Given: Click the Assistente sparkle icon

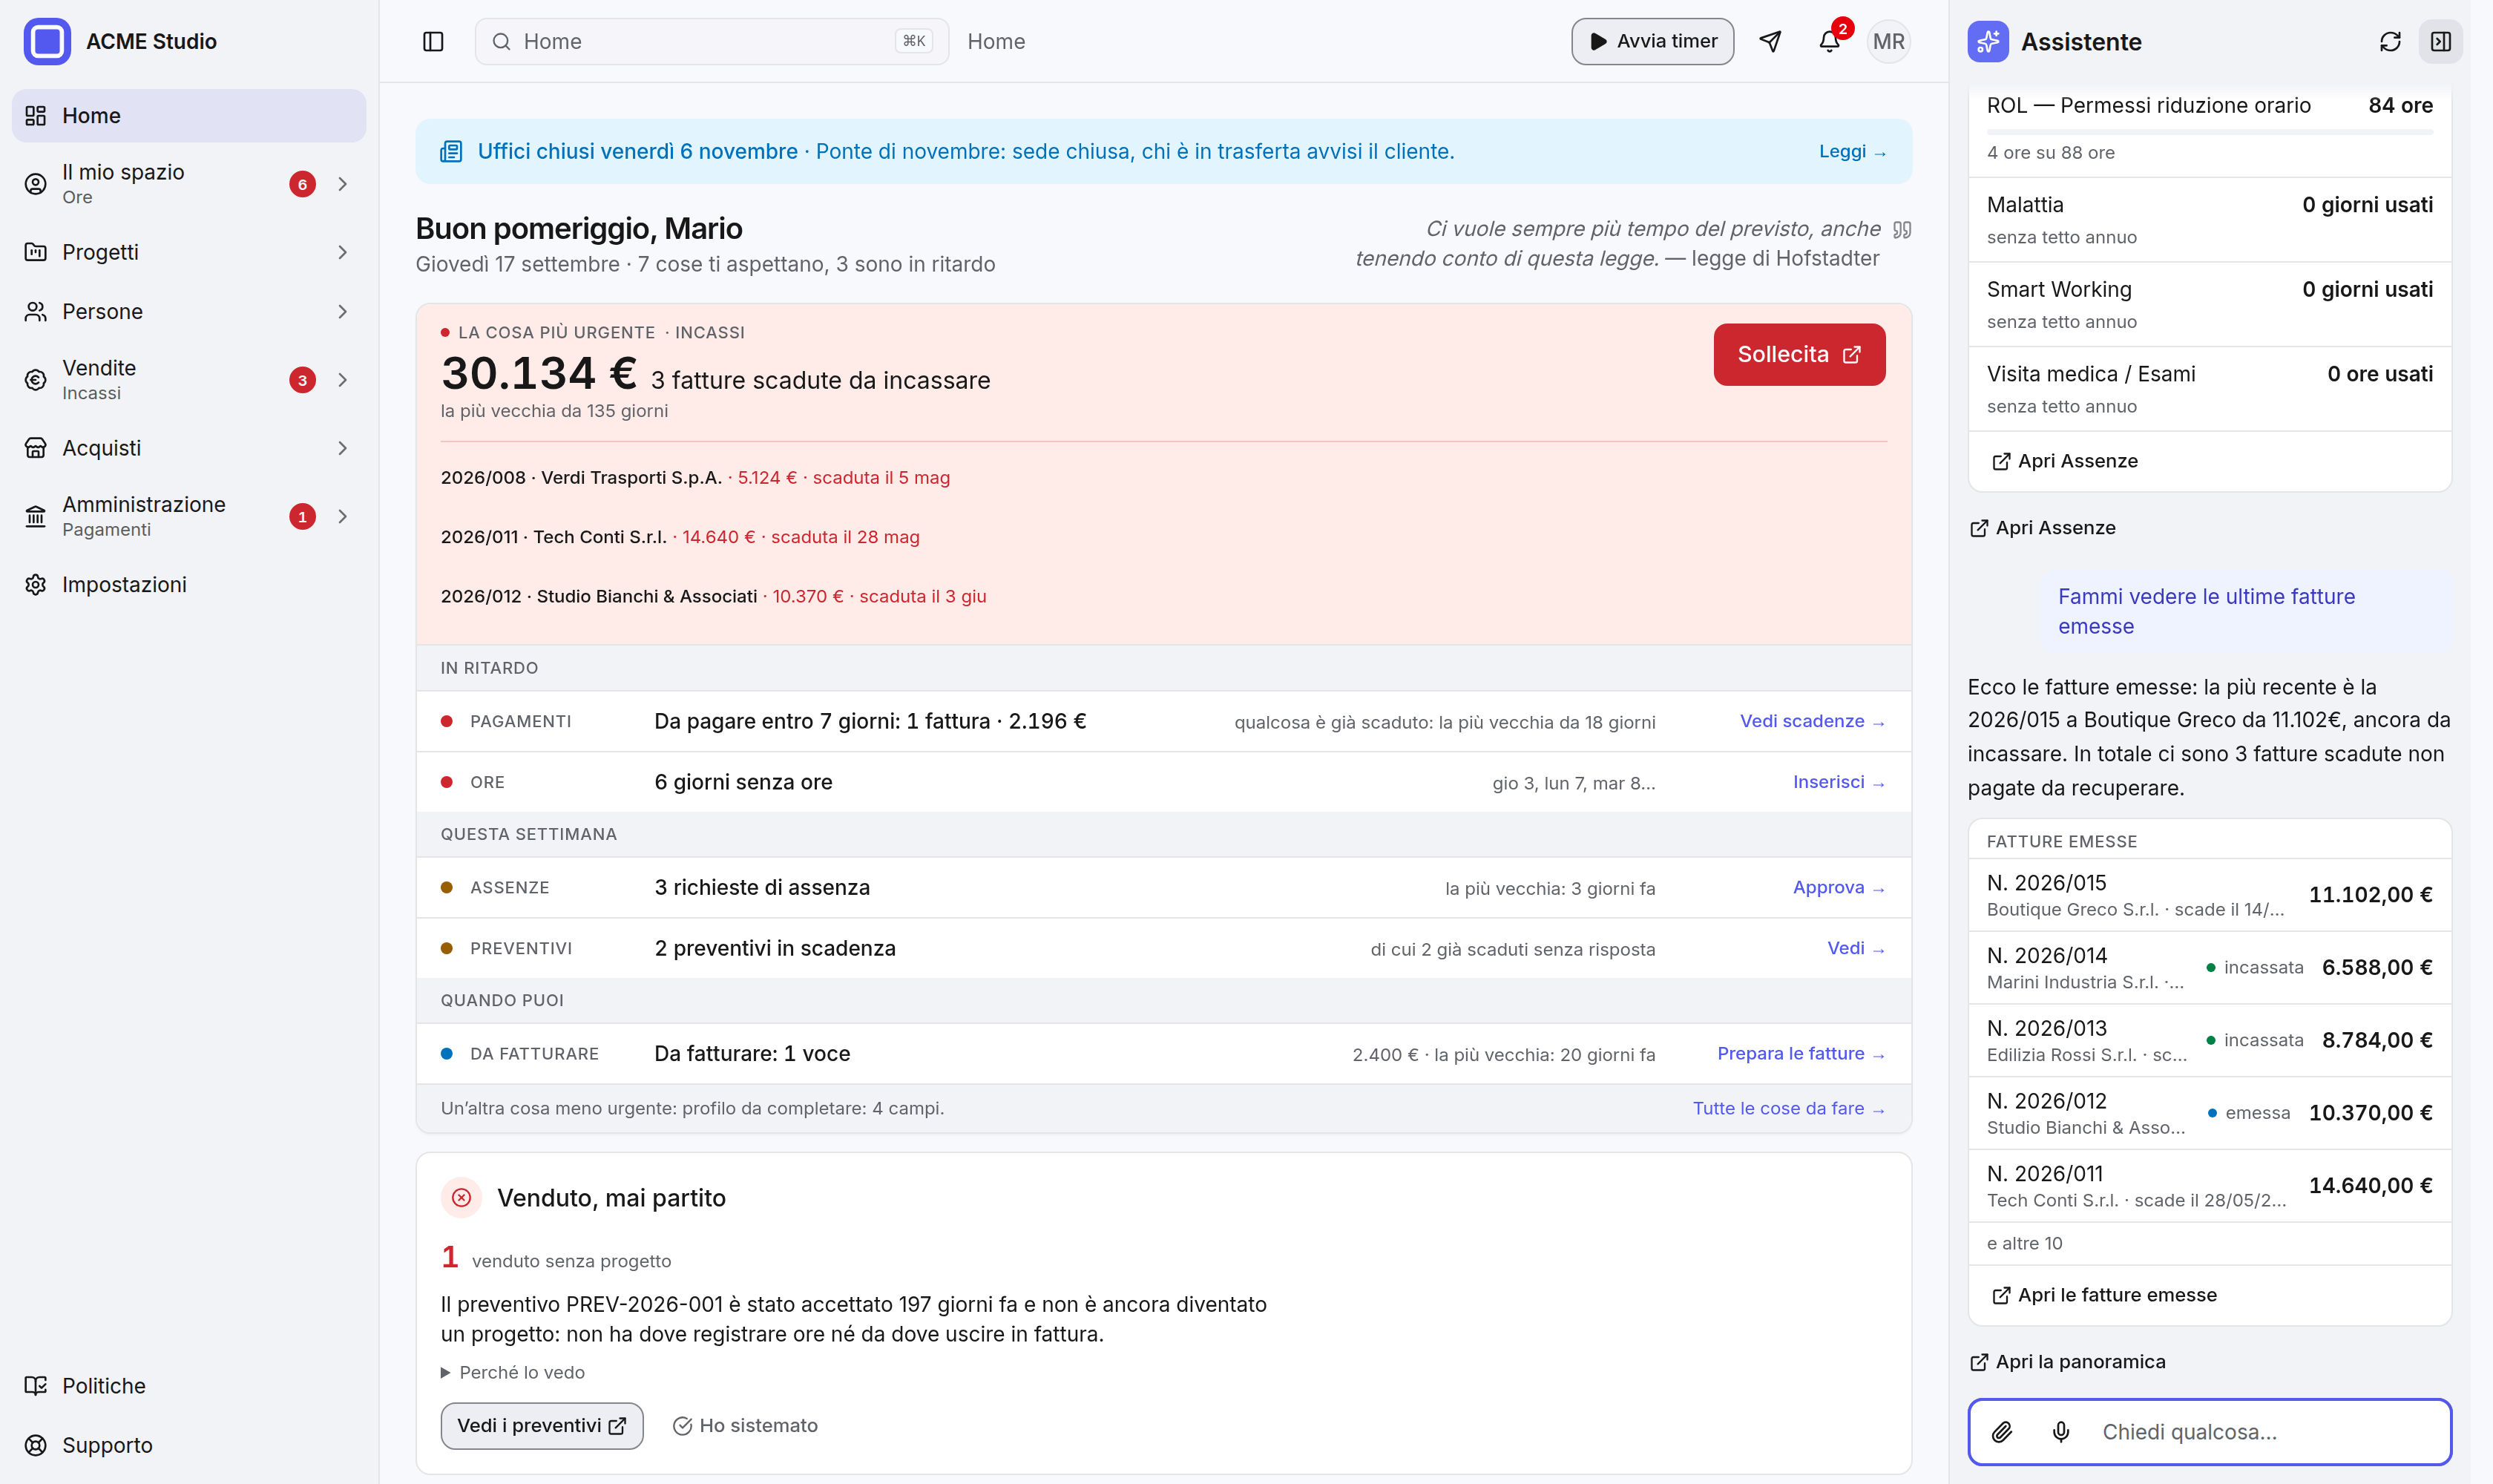Looking at the screenshot, I should click(1988, 41).
